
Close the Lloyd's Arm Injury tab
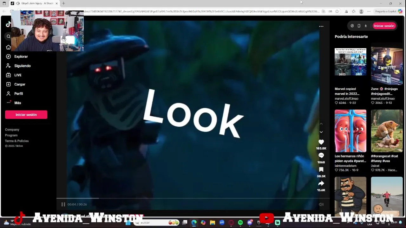(x=56, y=3)
